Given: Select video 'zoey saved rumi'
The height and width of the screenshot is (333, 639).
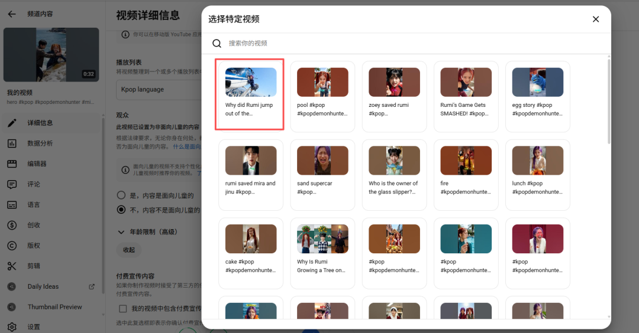Looking at the screenshot, I should tap(394, 97).
